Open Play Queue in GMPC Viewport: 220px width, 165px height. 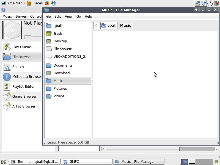click(x=22, y=47)
